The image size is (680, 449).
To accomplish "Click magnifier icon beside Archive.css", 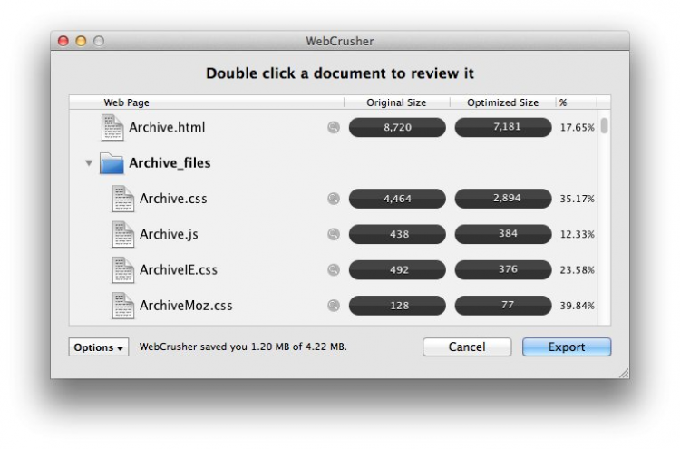I will point(334,199).
